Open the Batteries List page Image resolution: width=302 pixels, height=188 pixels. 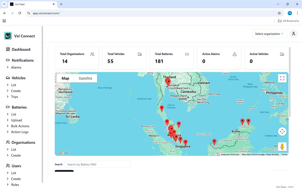tap(14, 114)
